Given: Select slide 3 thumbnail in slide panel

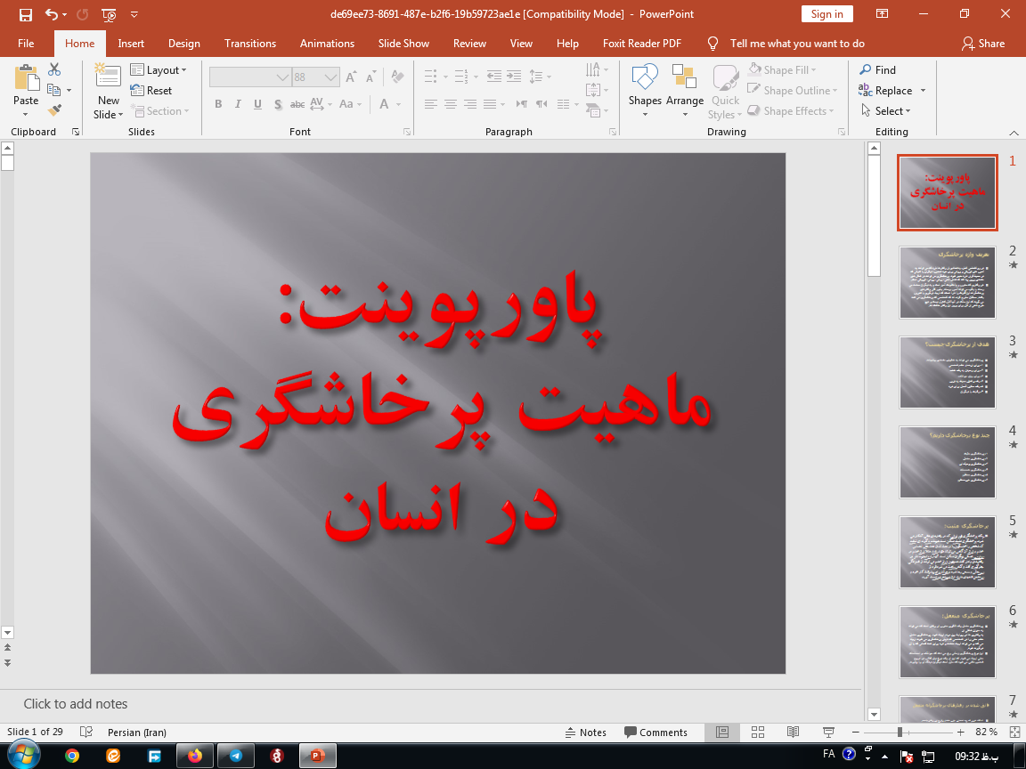Looking at the screenshot, I should (947, 372).
